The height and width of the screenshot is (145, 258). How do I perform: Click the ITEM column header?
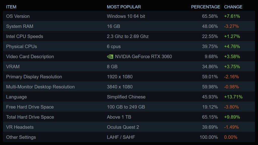(11, 7)
